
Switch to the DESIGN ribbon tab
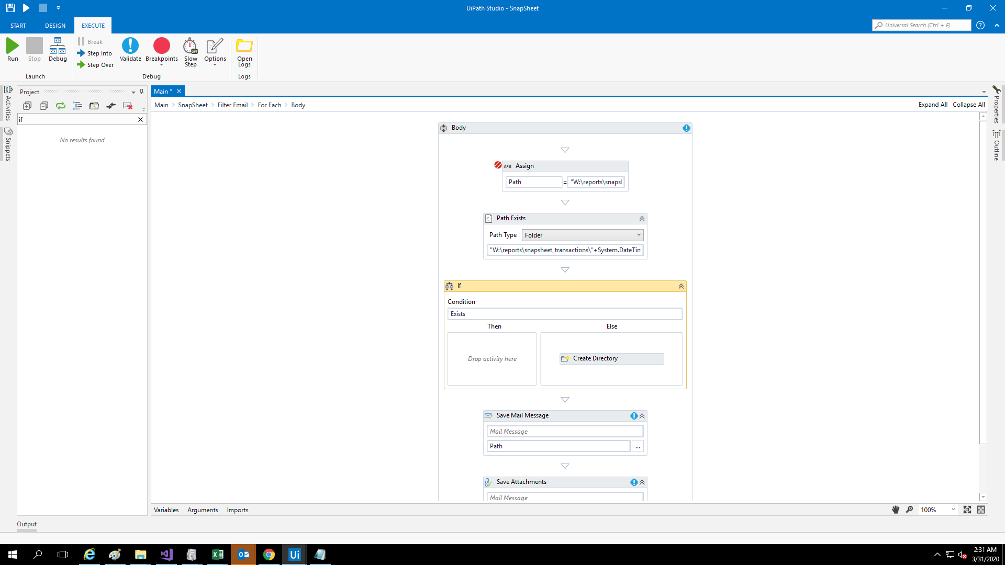55,26
